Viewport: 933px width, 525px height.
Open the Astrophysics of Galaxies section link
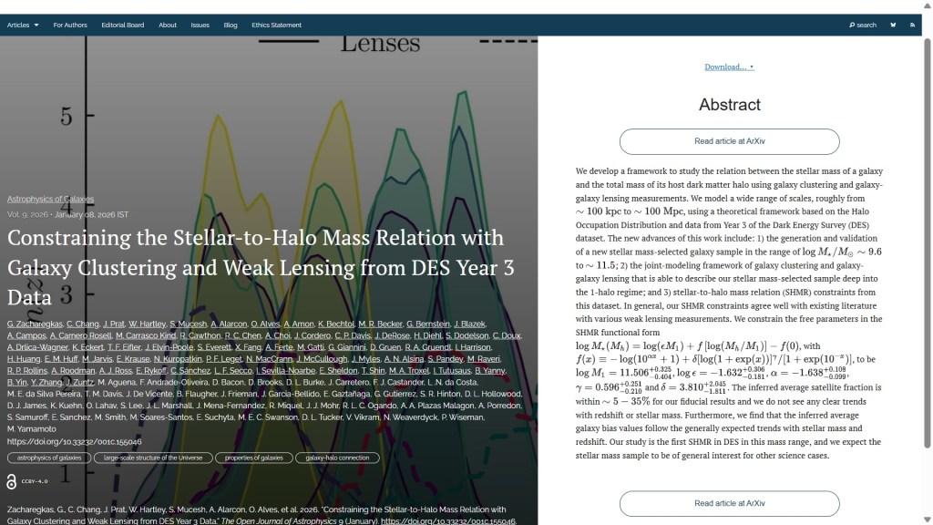point(50,199)
